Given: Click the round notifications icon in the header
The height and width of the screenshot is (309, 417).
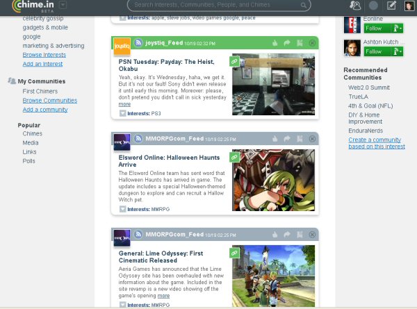Looking at the screenshot, I should pos(373,5).
